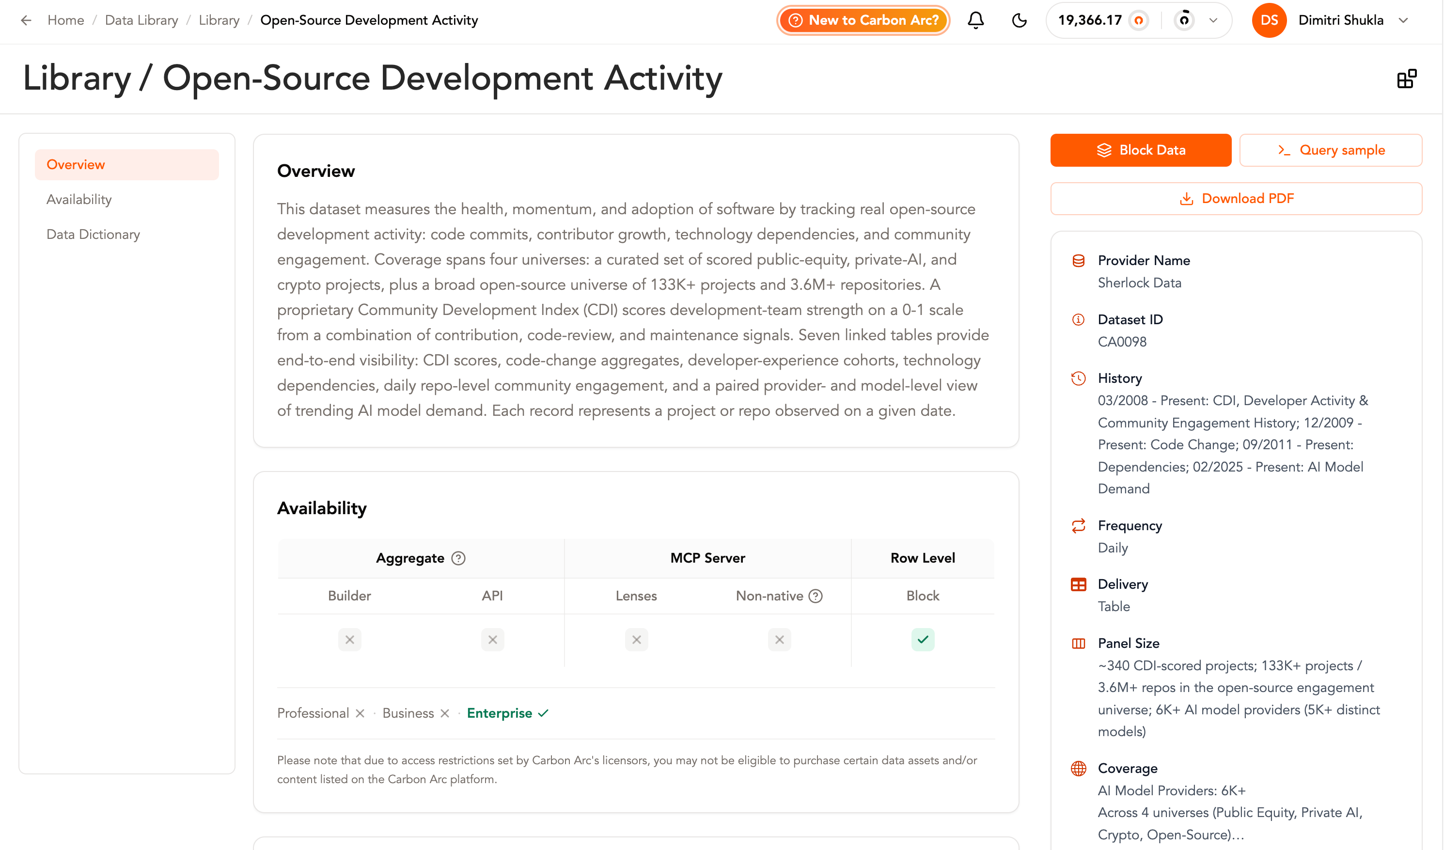This screenshot has height=850, width=1444.
Task: Navigate to Library breadcrumb
Action: pos(219,21)
